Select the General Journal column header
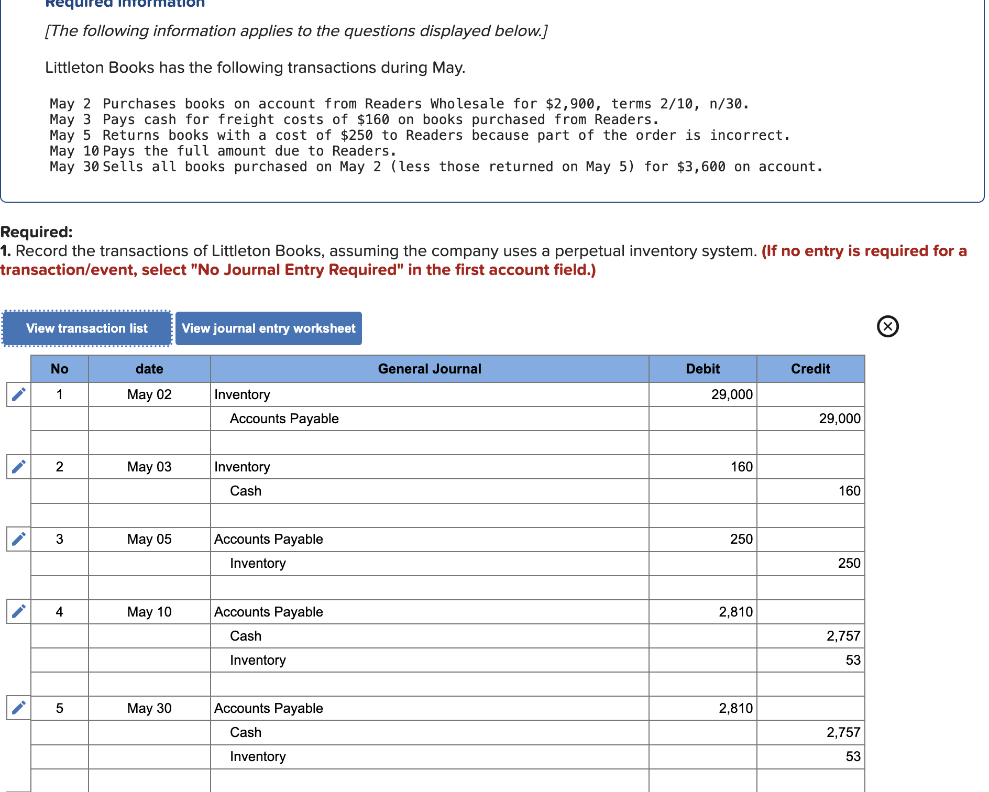Image resolution: width=989 pixels, height=792 pixels. click(x=430, y=369)
